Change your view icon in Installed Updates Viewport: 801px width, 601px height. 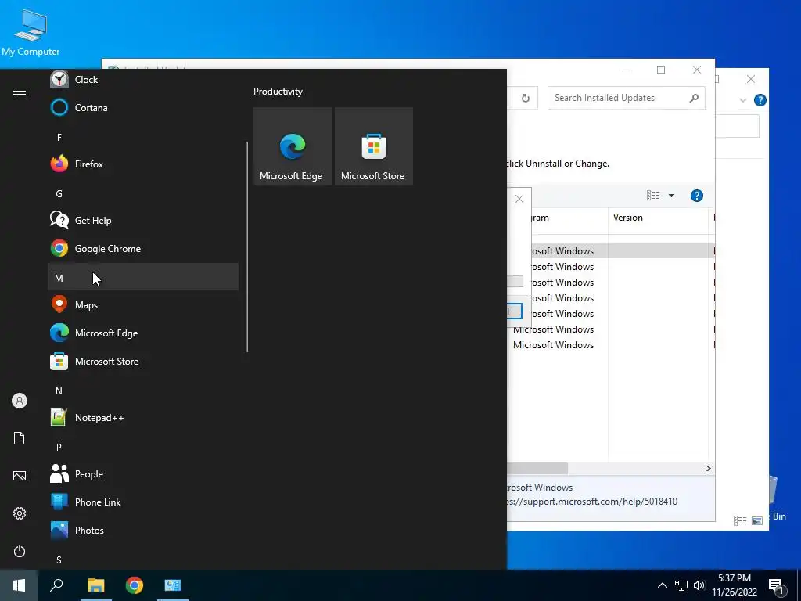(653, 195)
